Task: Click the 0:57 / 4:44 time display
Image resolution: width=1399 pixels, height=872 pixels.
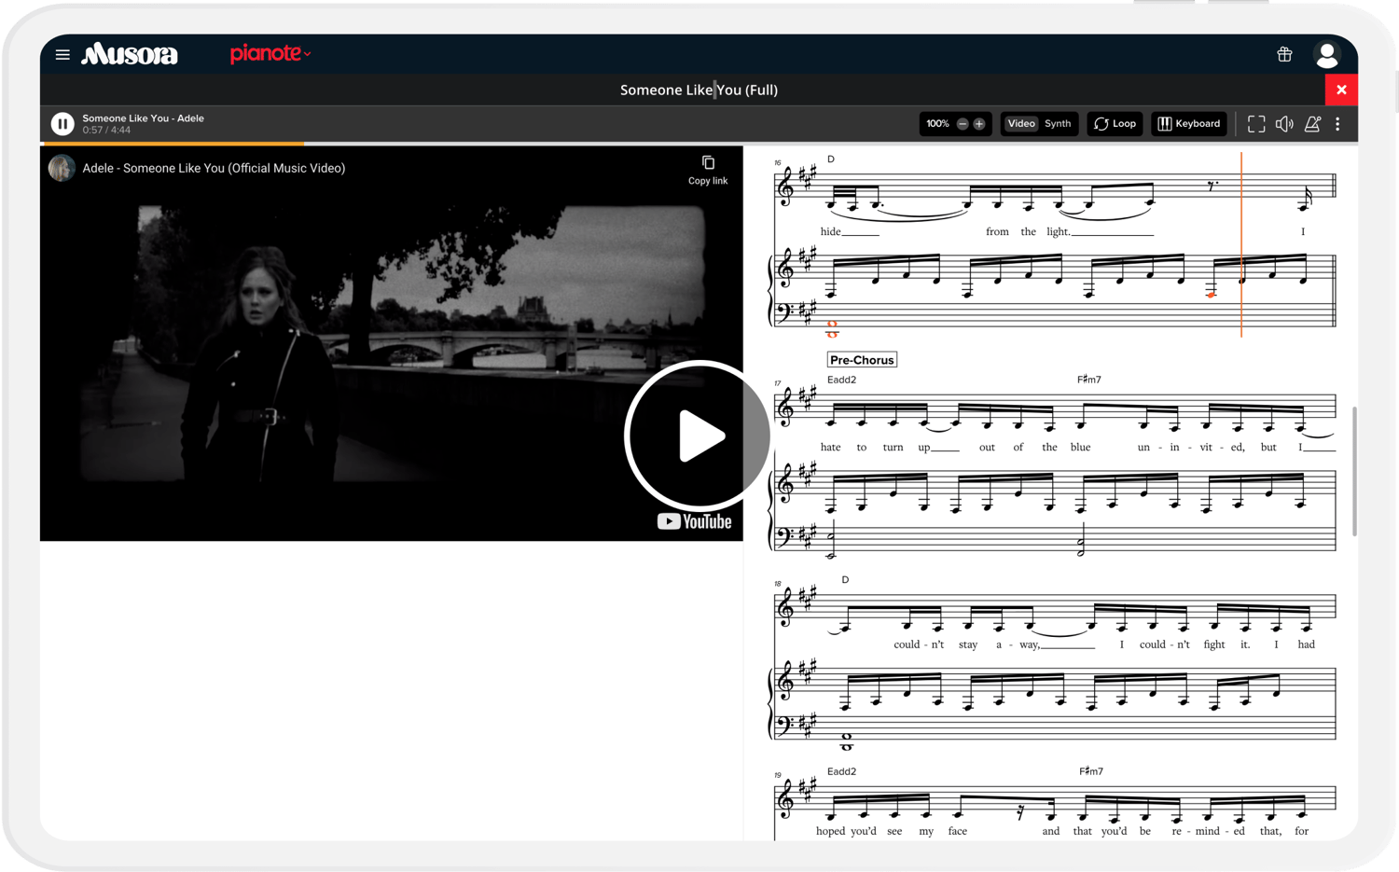Action: (x=106, y=131)
